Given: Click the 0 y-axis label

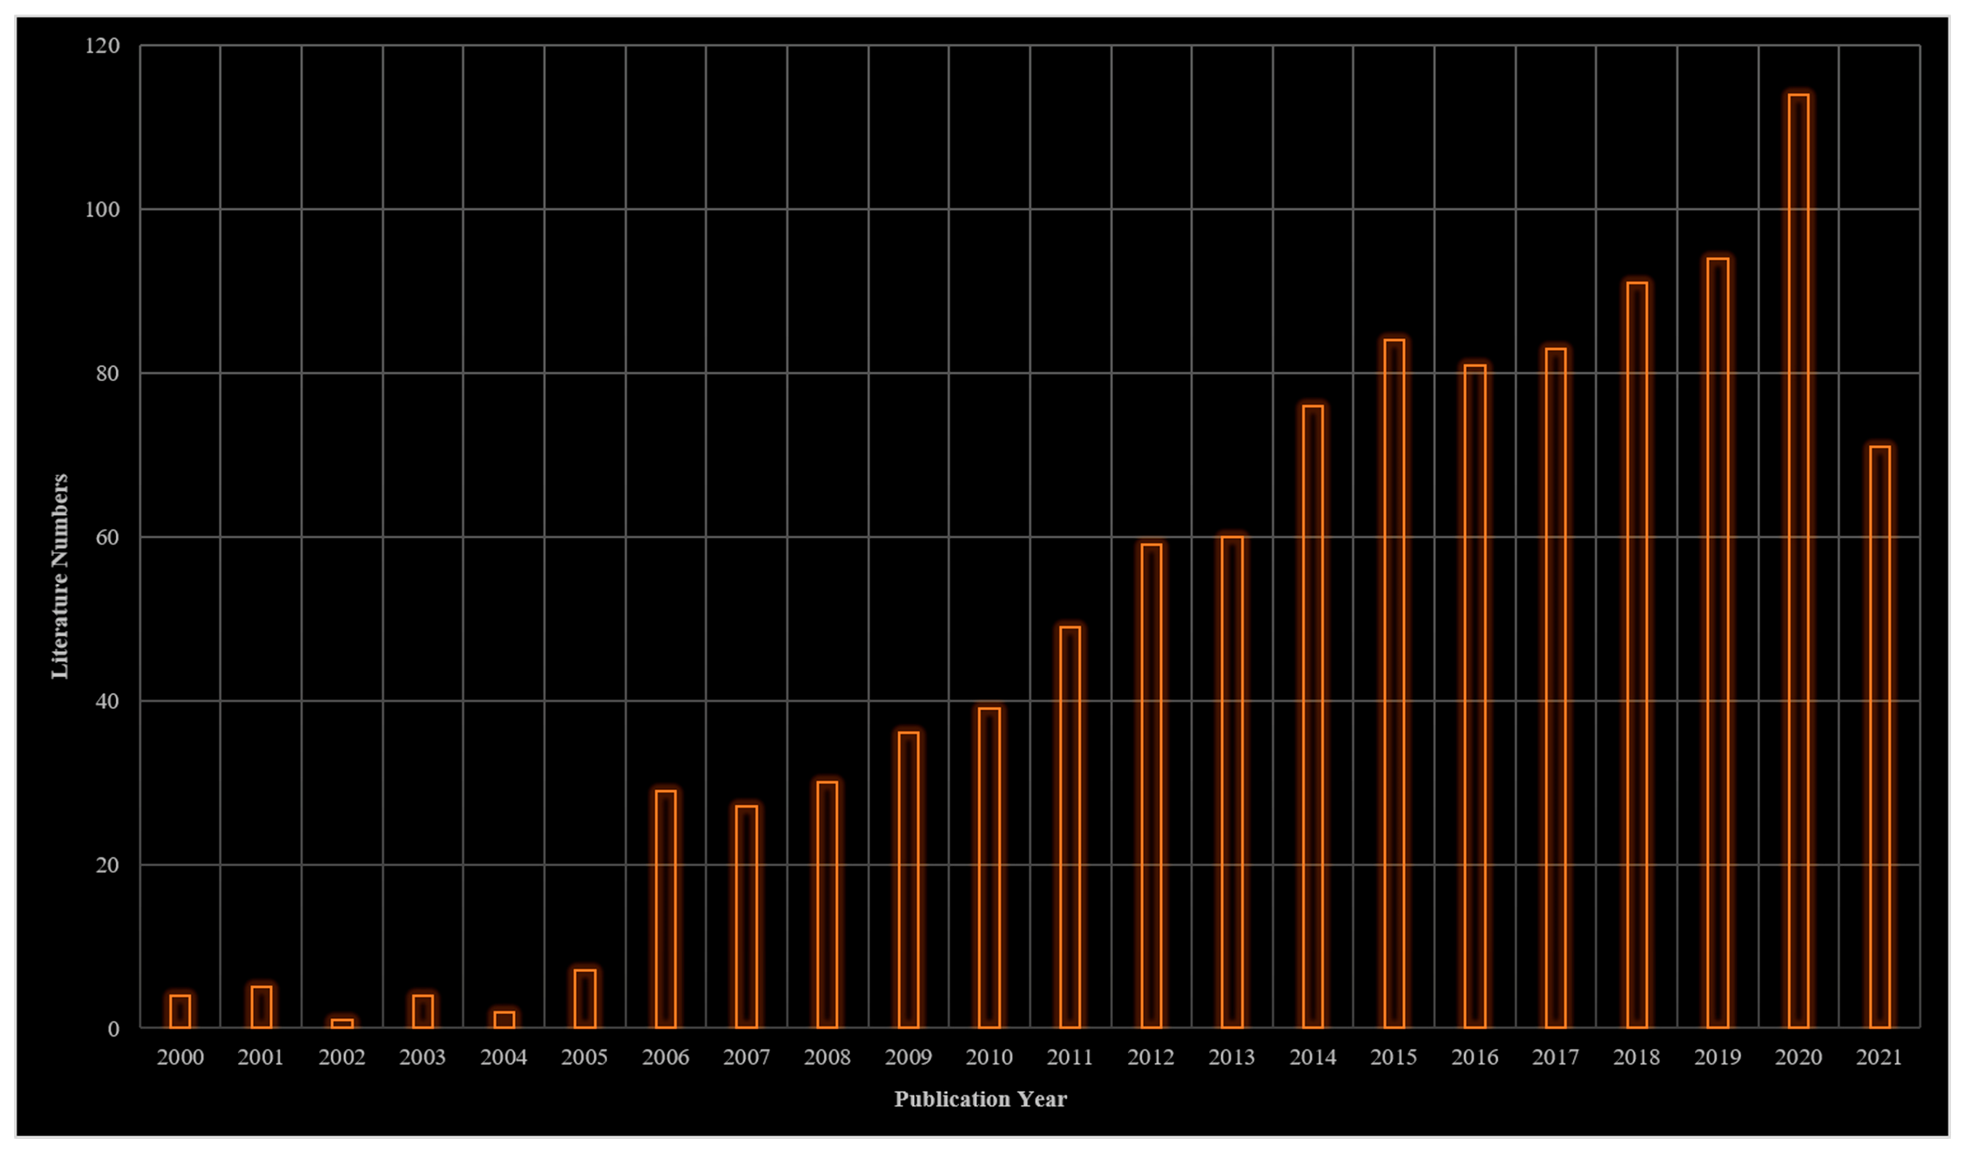Looking at the screenshot, I should point(114,1029).
